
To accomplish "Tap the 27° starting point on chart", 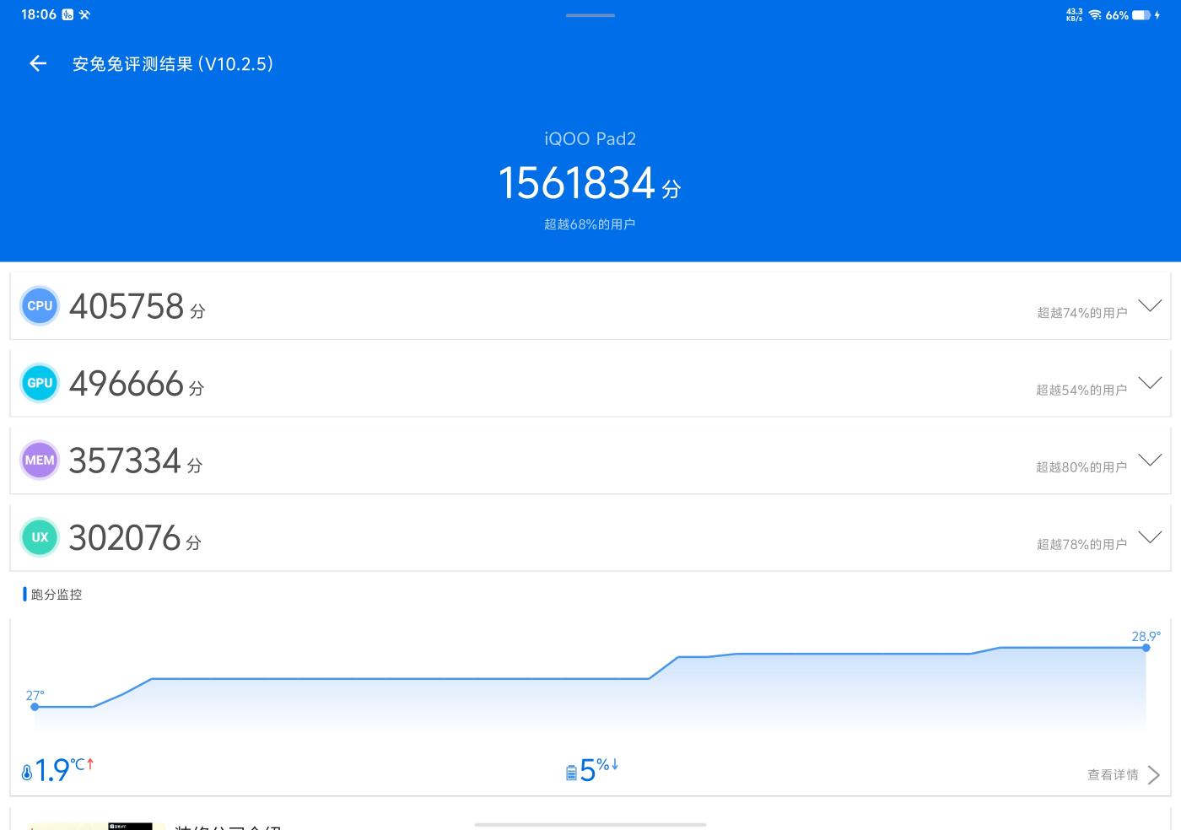I will click(x=35, y=706).
